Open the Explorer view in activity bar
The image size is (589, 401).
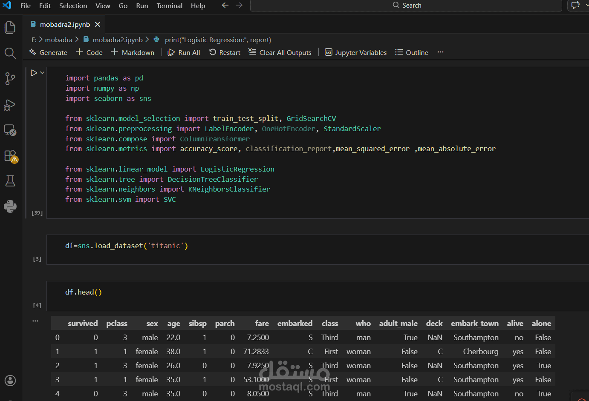coord(10,28)
